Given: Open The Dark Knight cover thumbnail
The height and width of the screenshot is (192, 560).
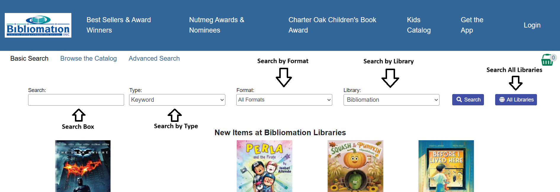Looking at the screenshot, I should click(x=83, y=166).
